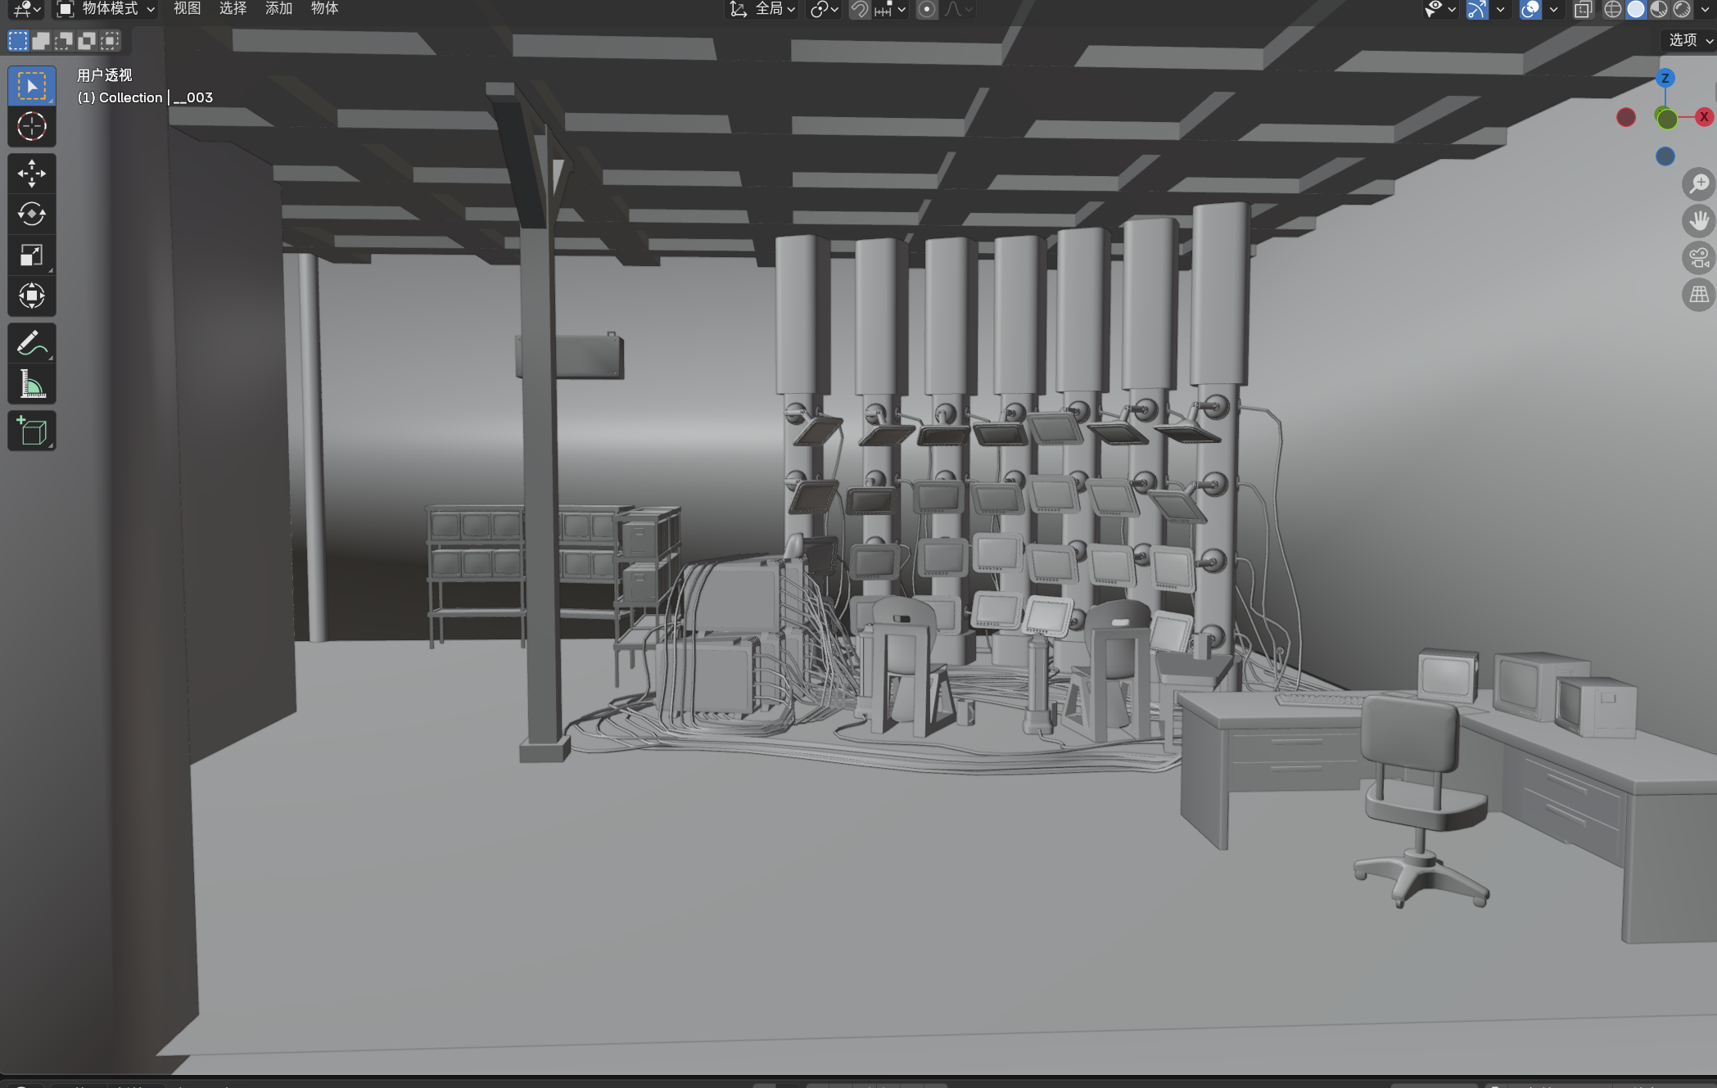Toggle X-ray mode
1717x1088 pixels.
[1583, 10]
